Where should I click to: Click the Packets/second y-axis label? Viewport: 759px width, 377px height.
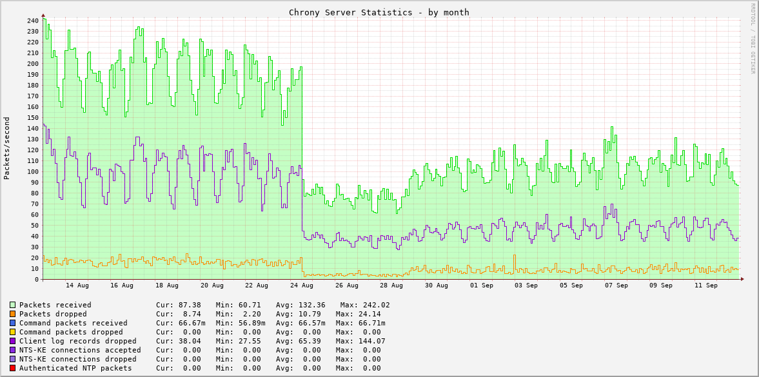pyautogui.click(x=7, y=148)
